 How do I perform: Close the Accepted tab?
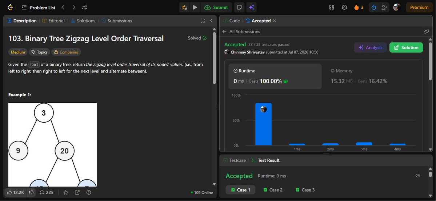[275, 21]
